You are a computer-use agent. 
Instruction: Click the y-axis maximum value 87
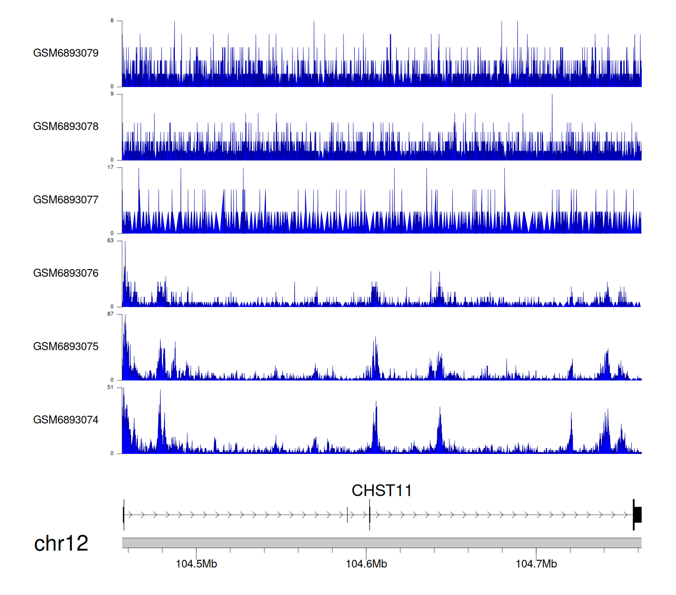pyautogui.click(x=110, y=314)
